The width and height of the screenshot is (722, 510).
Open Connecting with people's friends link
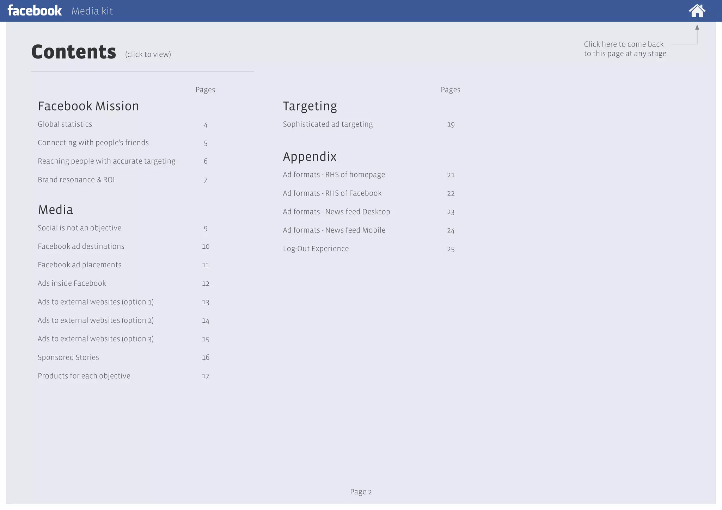point(93,143)
